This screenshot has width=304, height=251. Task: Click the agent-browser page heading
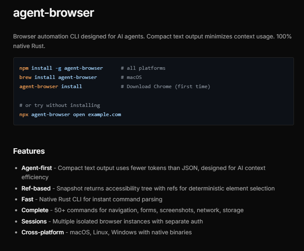click(53, 13)
